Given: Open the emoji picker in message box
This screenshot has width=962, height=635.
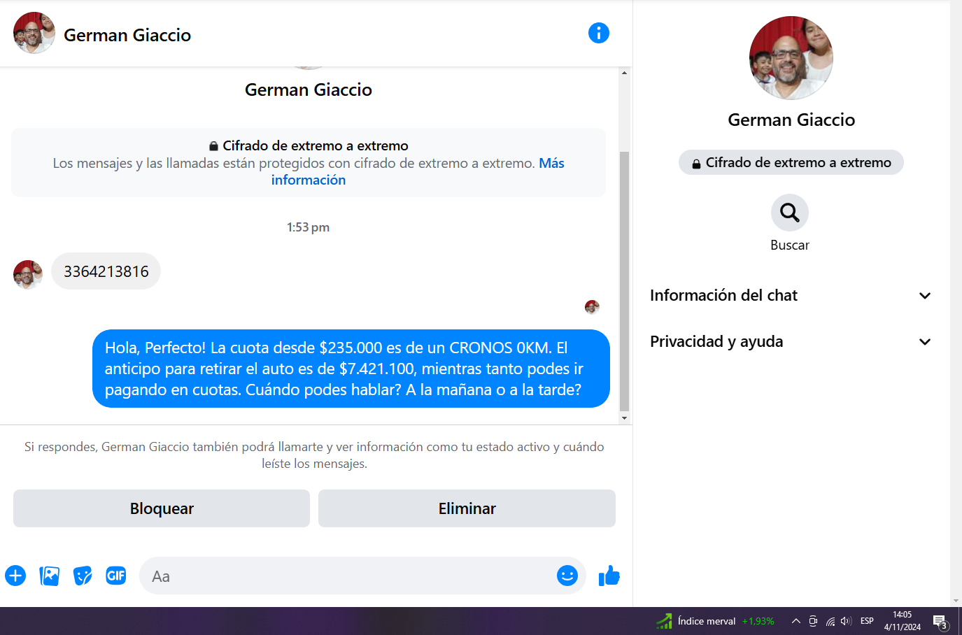Looking at the screenshot, I should (x=567, y=576).
